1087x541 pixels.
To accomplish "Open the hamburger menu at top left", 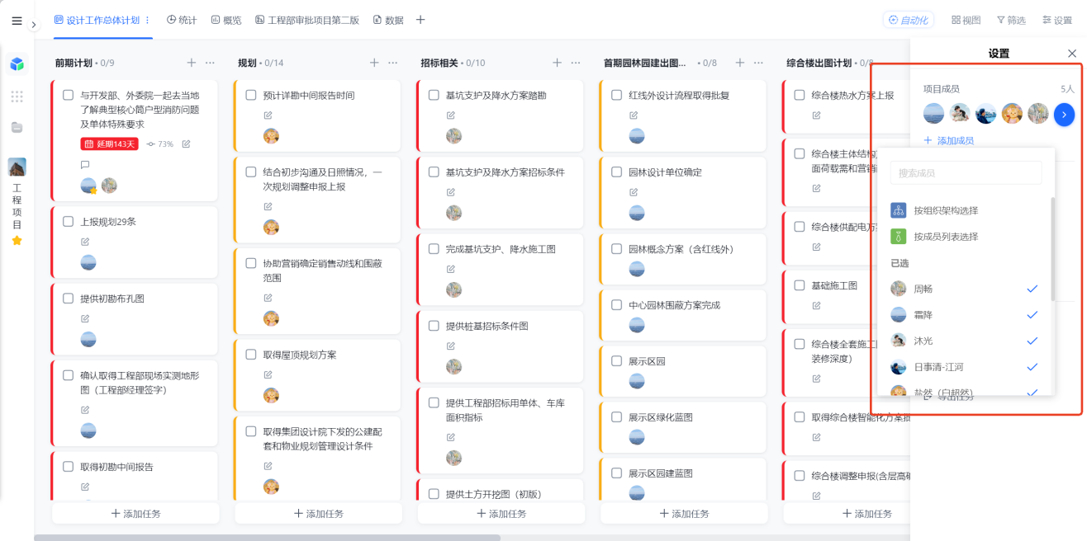I will point(17,21).
